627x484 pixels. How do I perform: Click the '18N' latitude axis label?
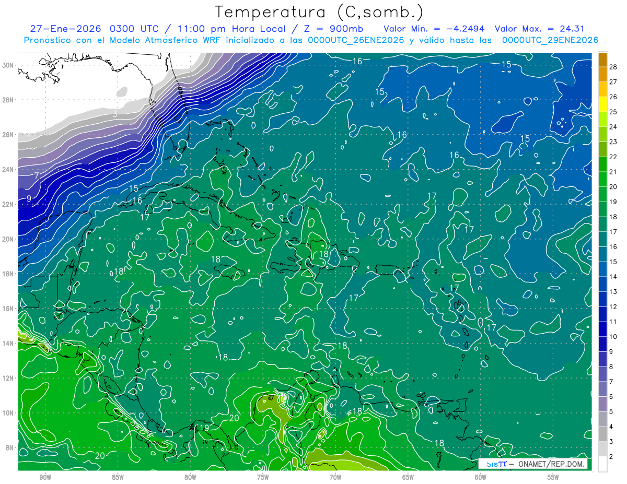pos(8,274)
